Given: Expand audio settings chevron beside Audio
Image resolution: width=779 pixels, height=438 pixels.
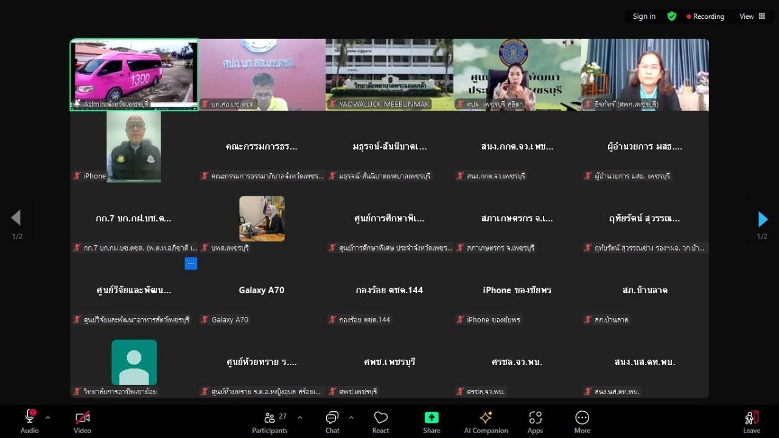Looking at the screenshot, I should (x=48, y=417).
